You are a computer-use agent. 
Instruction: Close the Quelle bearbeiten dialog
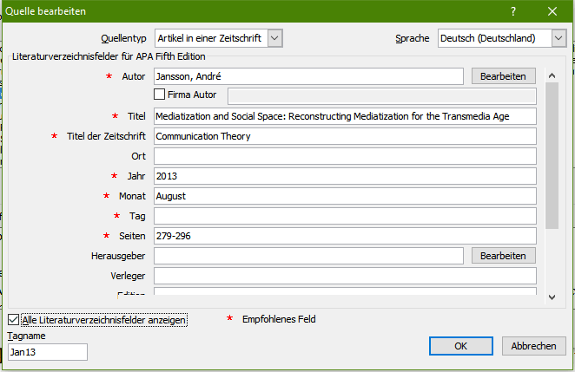pos(552,11)
